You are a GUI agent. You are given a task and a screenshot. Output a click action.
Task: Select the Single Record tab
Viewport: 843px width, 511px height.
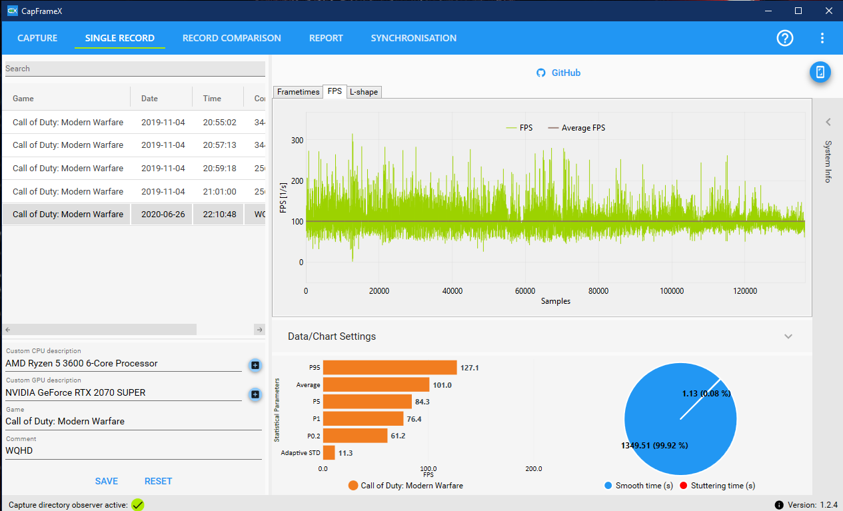pyautogui.click(x=120, y=38)
